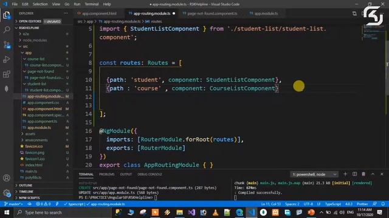Create a new terminal with plus icon

(345, 174)
